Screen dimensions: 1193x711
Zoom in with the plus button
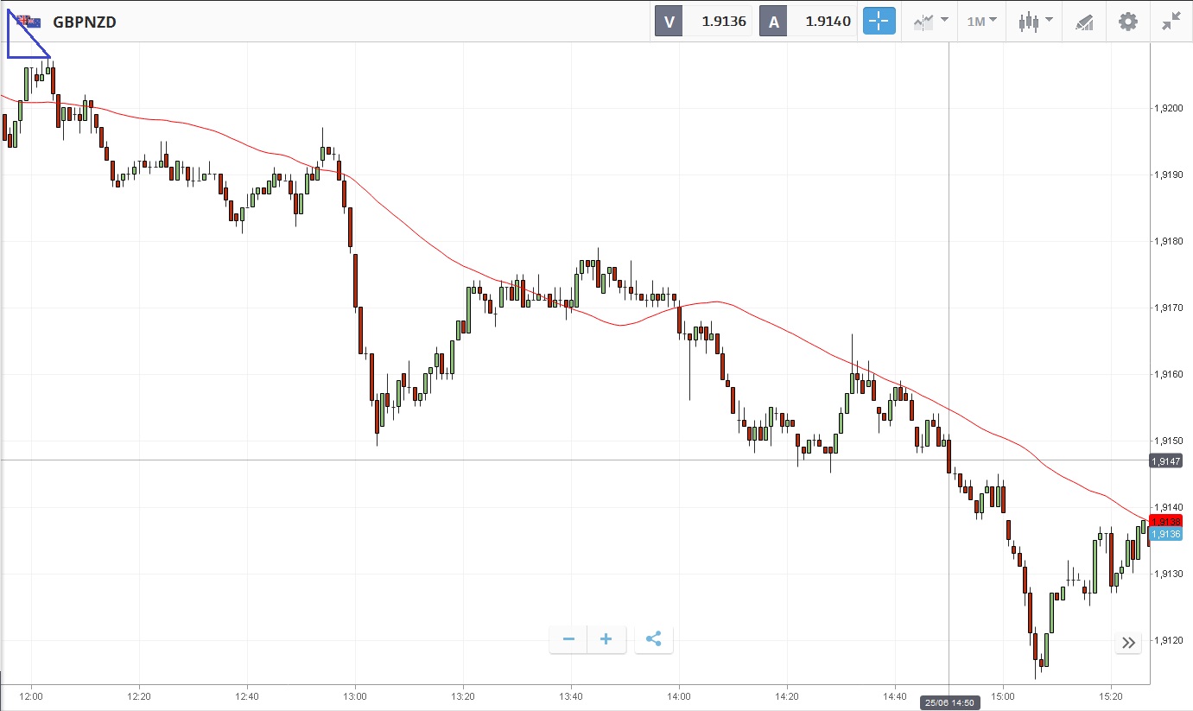pyautogui.click(x=606, y=639)
